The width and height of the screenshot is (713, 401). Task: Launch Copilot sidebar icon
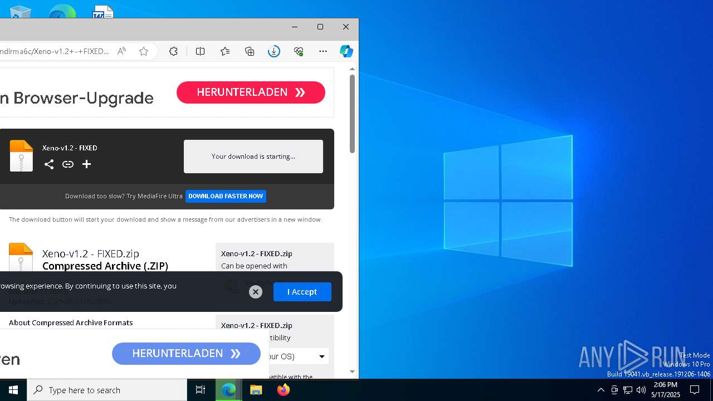pyautogui.click(x=346, y=51)
